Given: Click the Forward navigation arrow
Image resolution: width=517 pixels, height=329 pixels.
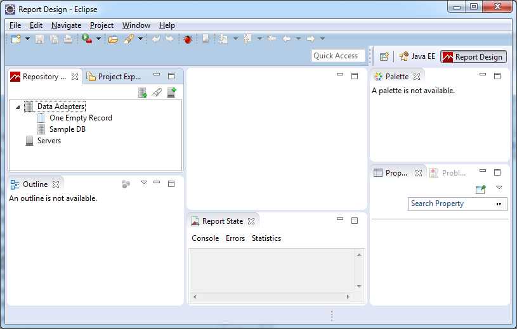Looking at the screenshot, I should [x=311, y=39].
